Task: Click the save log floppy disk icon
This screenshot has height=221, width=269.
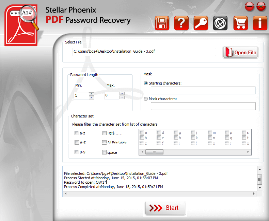Action: [162, 23]
